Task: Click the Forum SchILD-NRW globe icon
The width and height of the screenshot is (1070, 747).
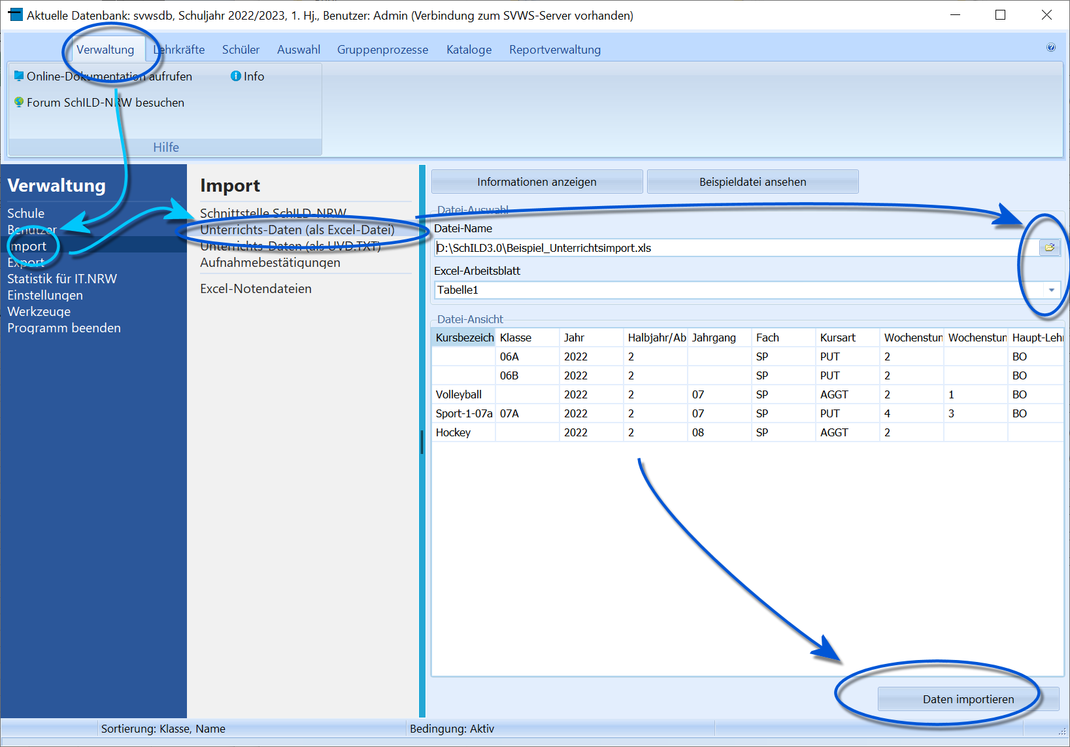Action: tap(19, 102)
